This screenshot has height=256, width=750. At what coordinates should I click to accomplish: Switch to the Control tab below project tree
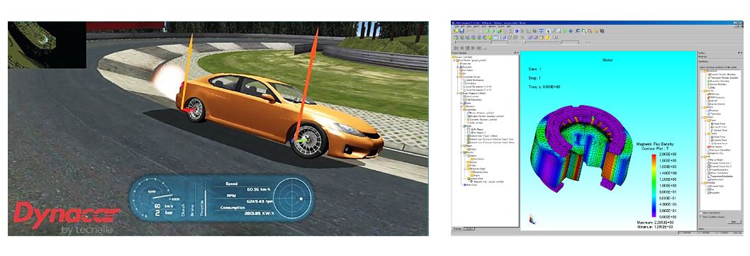tap(470, 229)
